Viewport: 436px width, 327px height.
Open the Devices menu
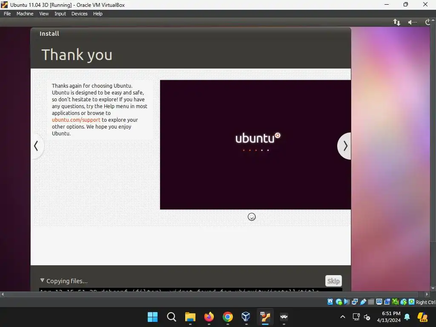(79, 14)
